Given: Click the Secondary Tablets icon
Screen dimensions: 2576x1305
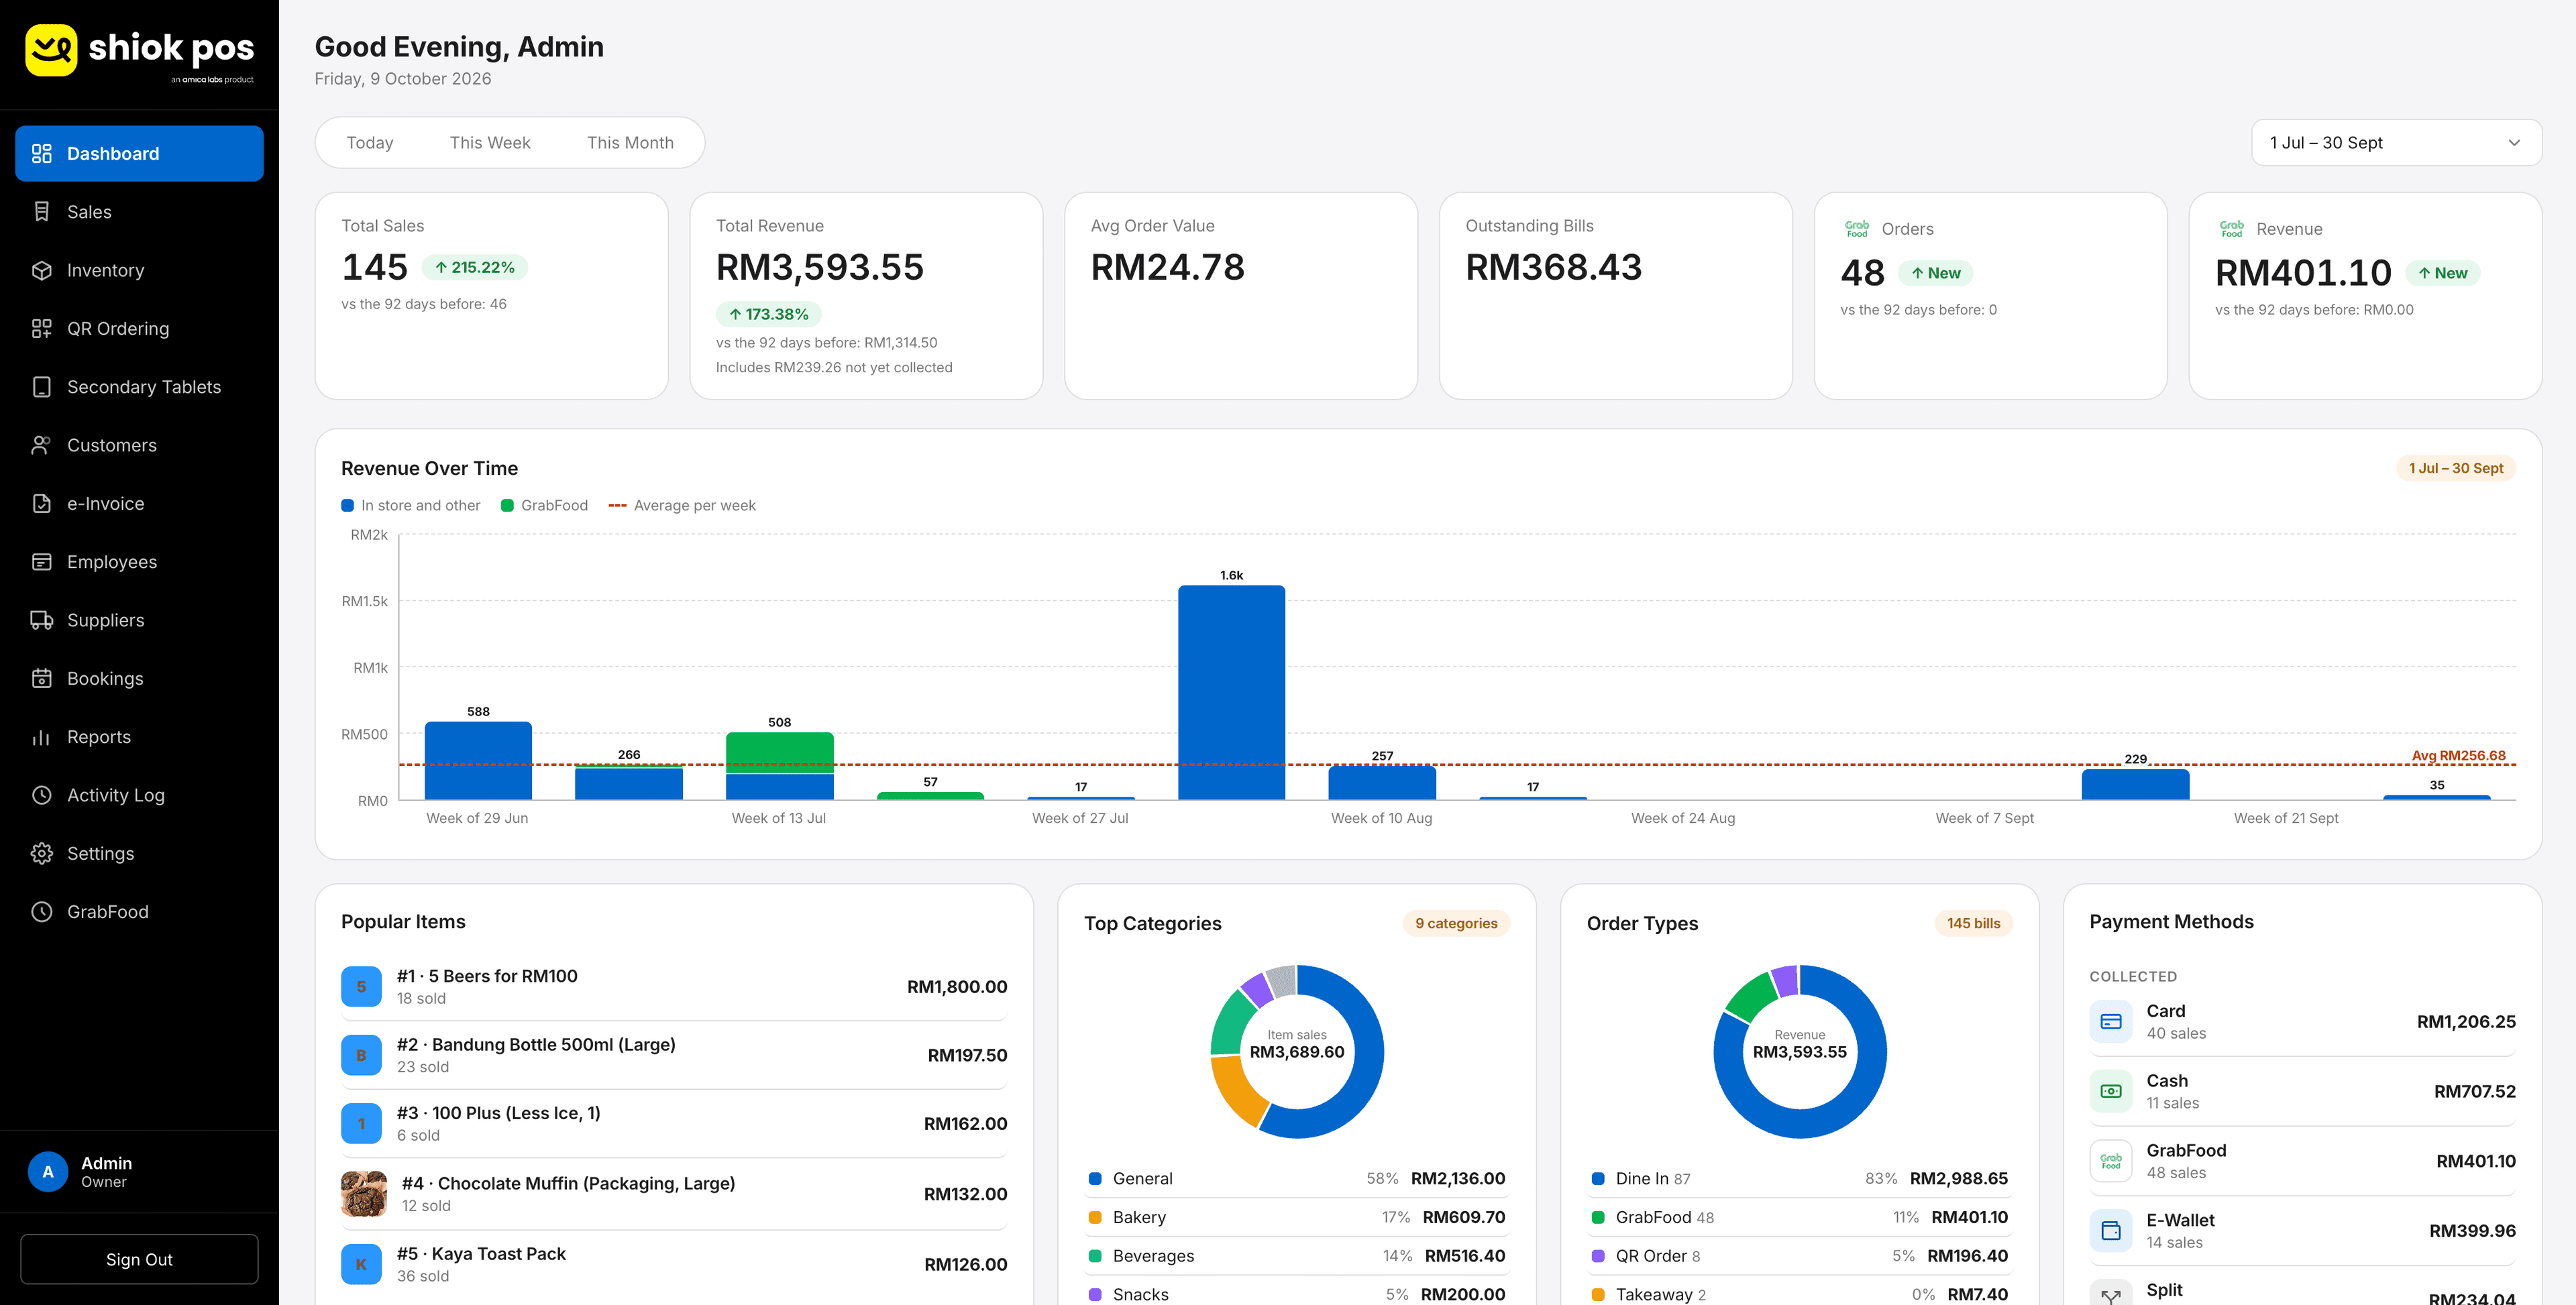Looking at the screenshot, I should click(41, 387).
